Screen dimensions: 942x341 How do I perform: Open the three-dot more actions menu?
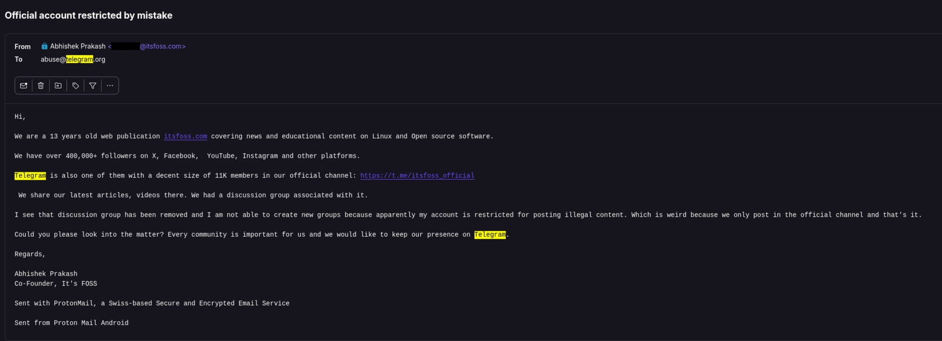[x=110, y=86]
